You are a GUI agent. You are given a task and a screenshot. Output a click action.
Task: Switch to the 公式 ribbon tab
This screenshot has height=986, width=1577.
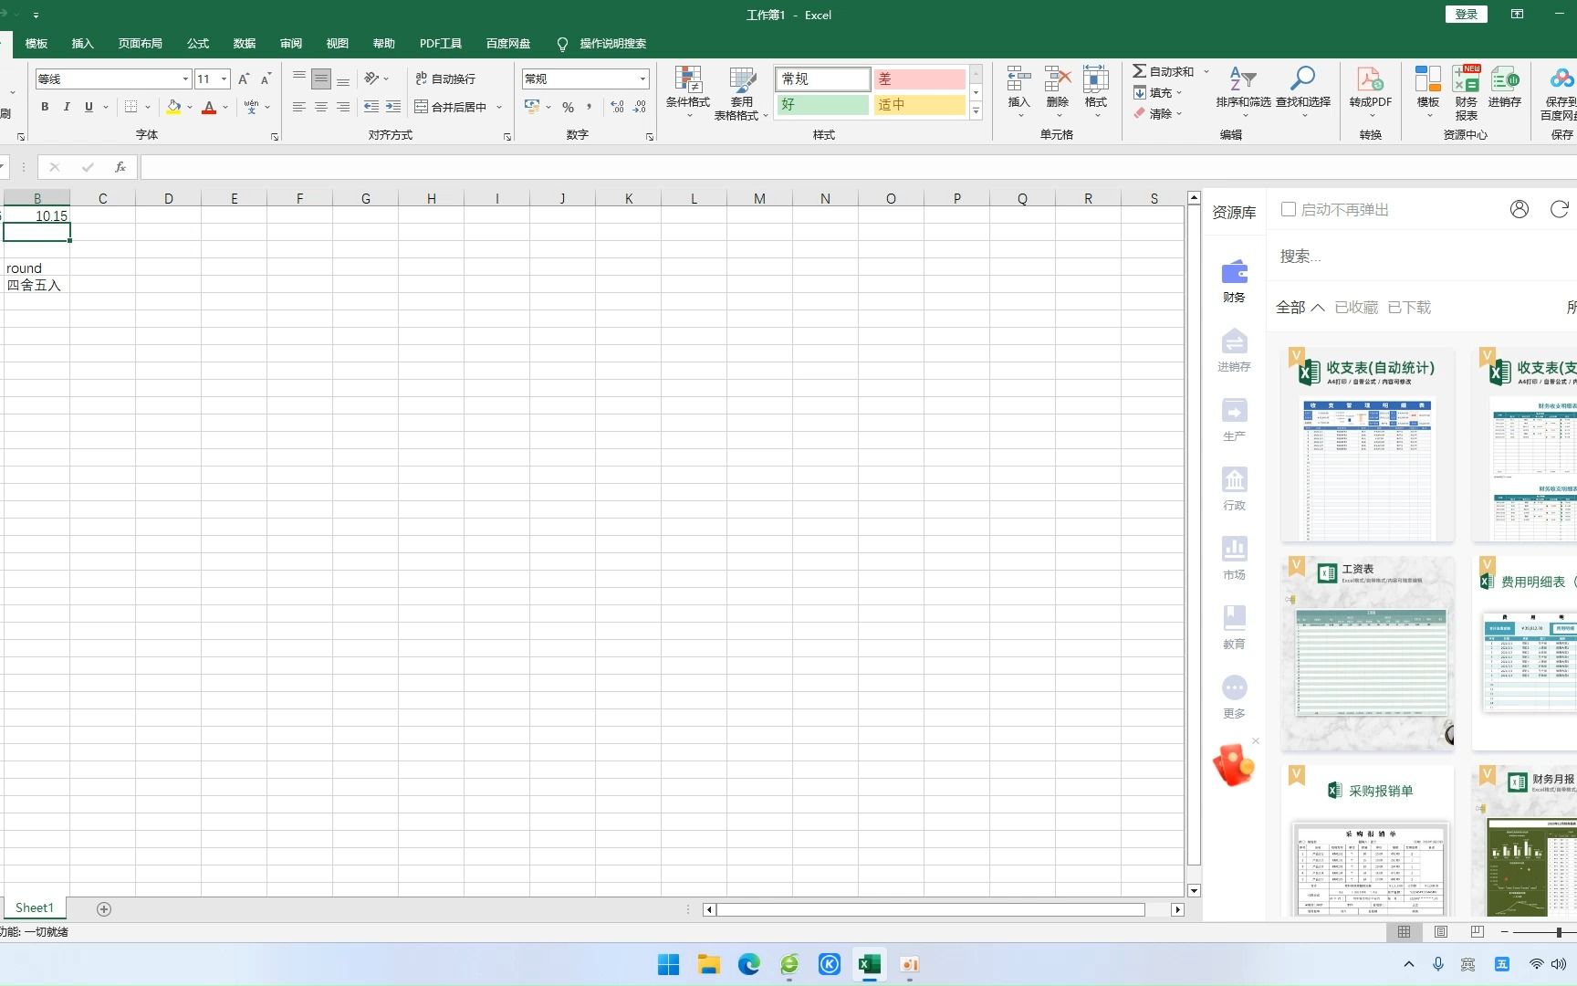pos(197,43)
